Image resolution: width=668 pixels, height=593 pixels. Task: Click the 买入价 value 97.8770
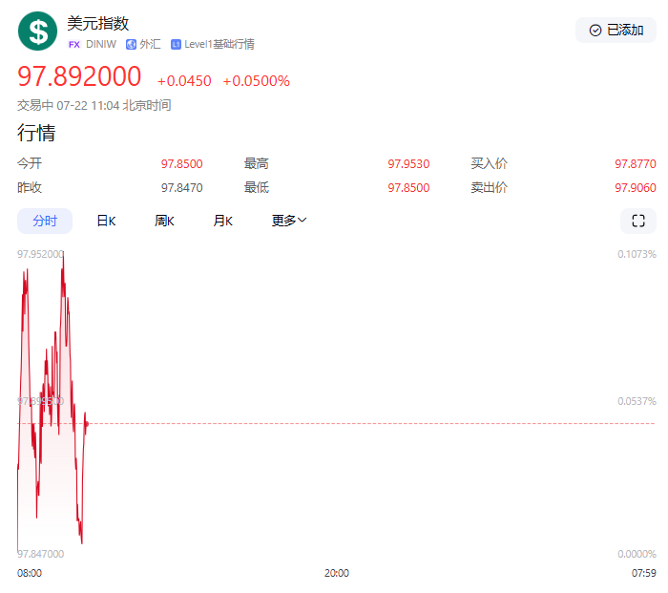coord(636,163)
